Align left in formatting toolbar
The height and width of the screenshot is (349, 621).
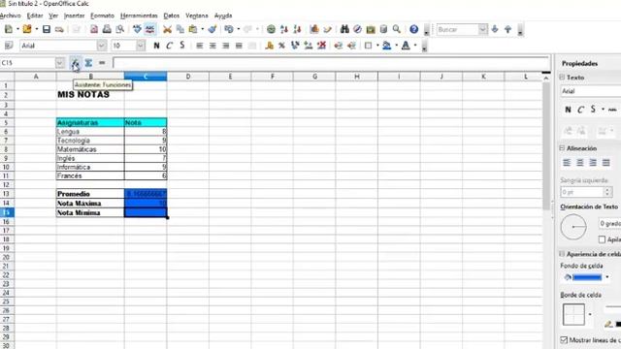pos(200,46)
